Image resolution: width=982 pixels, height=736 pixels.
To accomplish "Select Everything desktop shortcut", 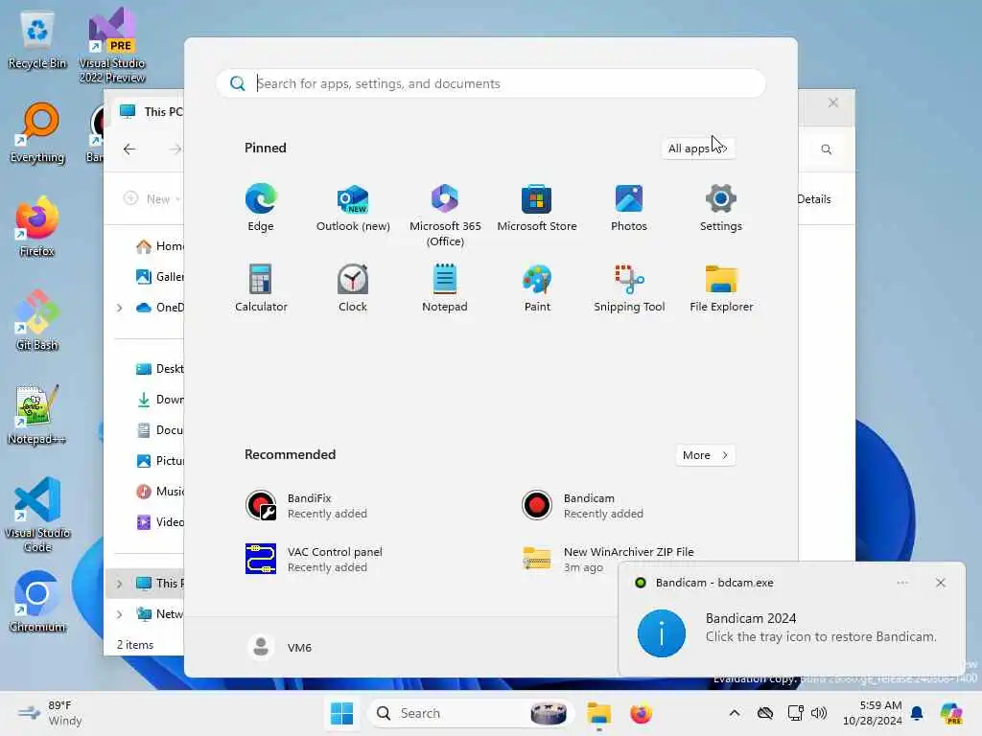I will 37,133.
